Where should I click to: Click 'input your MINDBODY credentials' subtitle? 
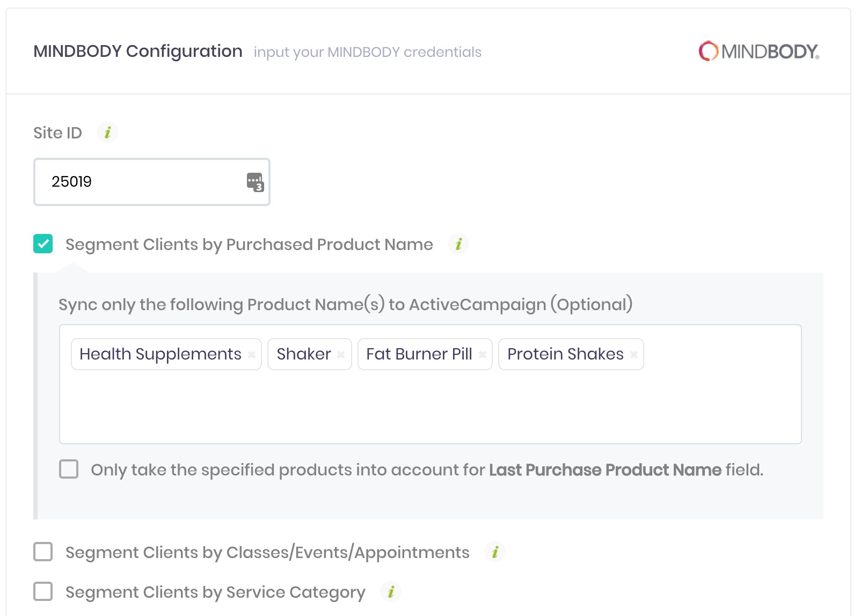coord(368,52)
